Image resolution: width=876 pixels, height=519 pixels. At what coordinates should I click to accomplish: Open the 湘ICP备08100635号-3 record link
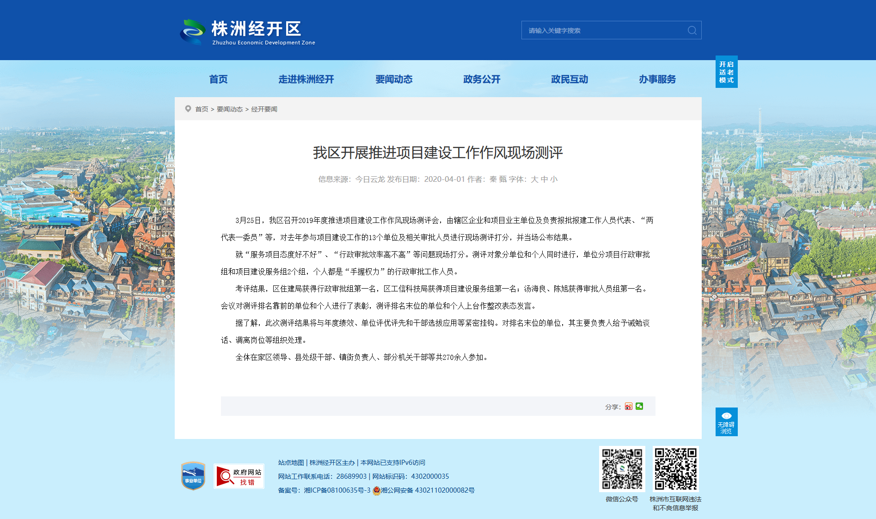(x=337, y=490)
